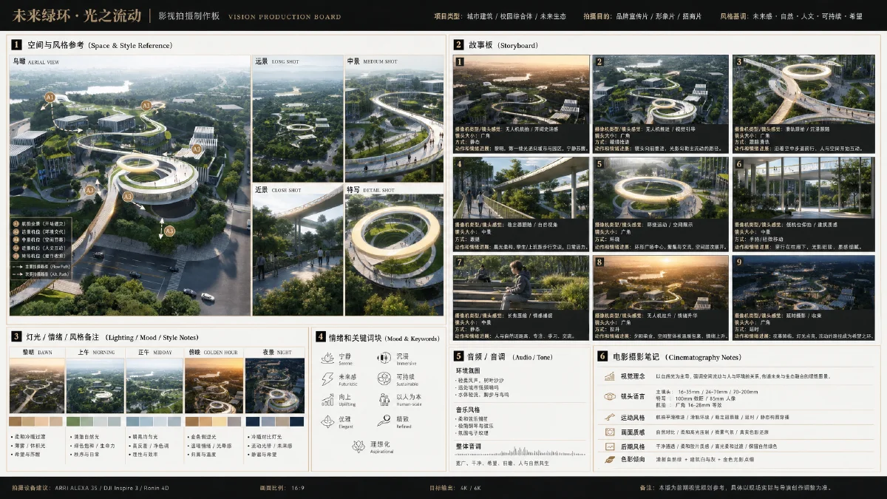
Task: Click the eye icon beside 镜头语言
Action: 610,396
